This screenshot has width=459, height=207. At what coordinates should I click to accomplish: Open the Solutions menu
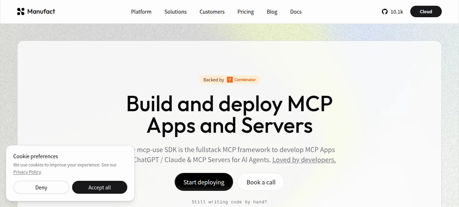point(175,12)
